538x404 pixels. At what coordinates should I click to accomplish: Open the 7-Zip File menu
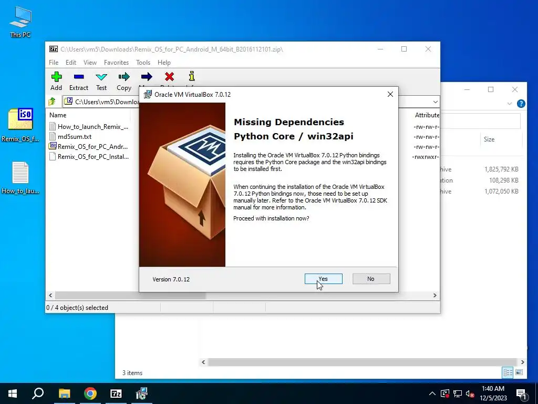[x=54, y=63]
